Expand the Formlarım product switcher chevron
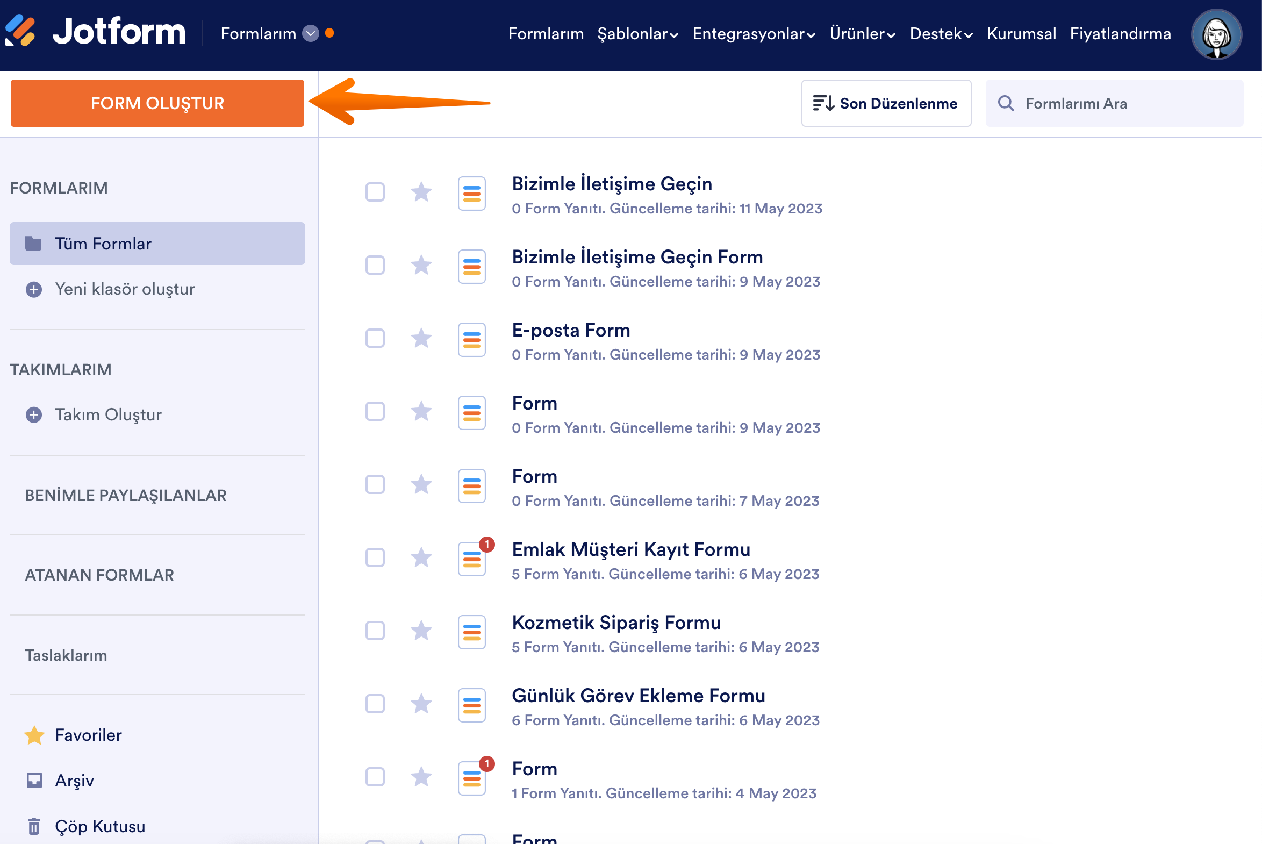 (x=311, y=33)
